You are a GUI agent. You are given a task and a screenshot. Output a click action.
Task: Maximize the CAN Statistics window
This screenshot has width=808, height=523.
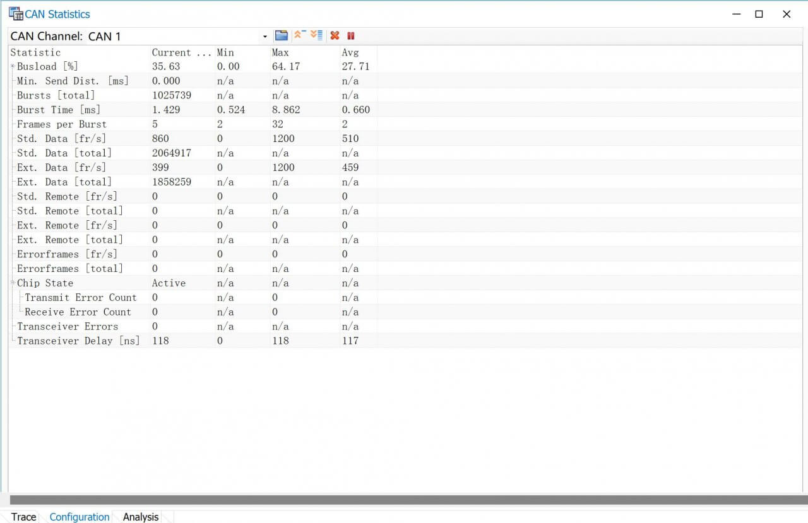[x=759, y=14]
